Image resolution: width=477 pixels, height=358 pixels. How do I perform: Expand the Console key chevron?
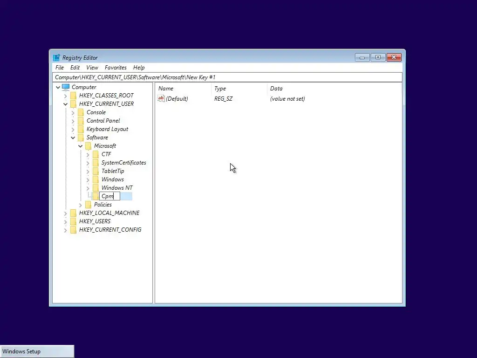pos(73,113)
